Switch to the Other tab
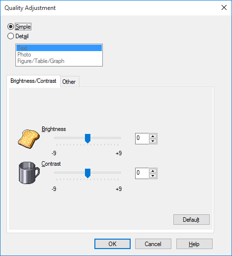The width and height of the screenshot is (232, 256). click(x=70, y=82)
